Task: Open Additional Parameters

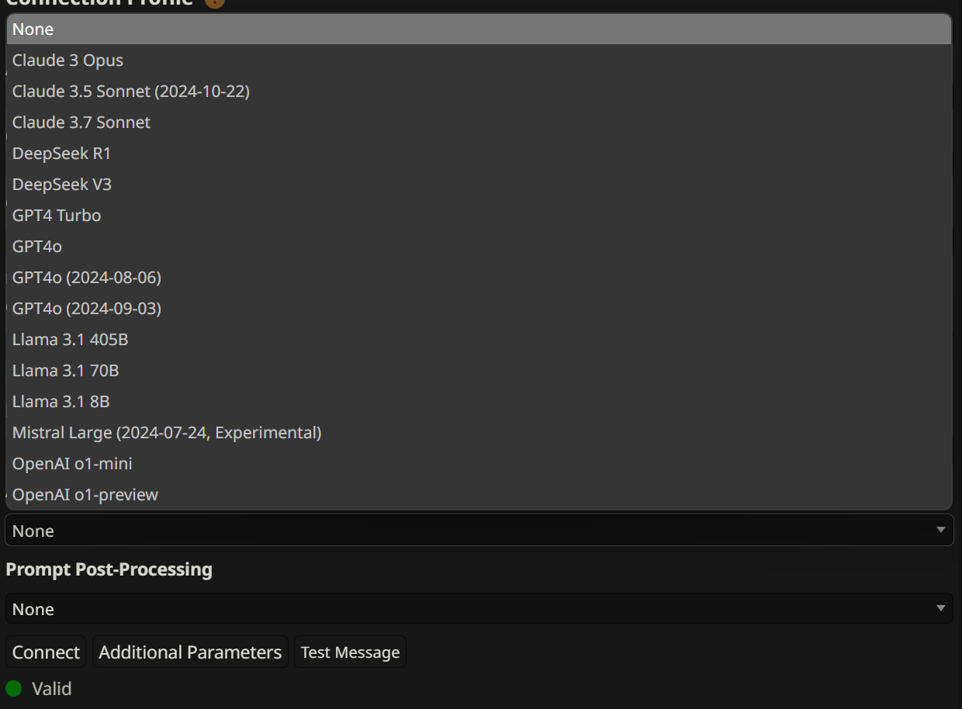Action: click(x=190, y=652)
